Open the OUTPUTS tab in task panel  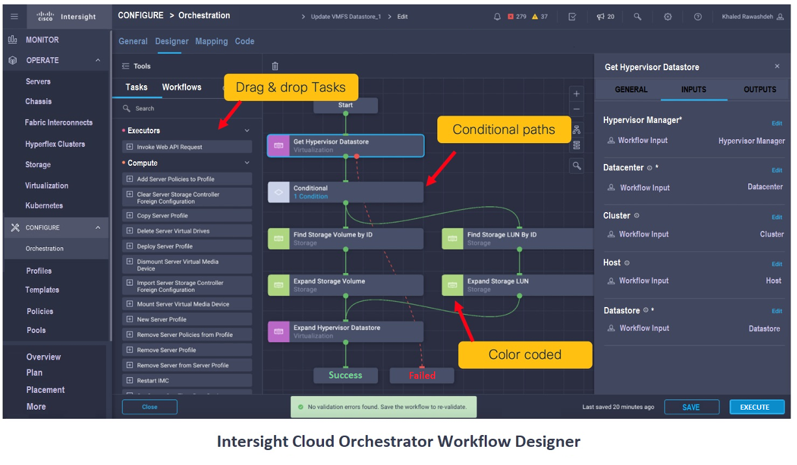pos(760,90)
